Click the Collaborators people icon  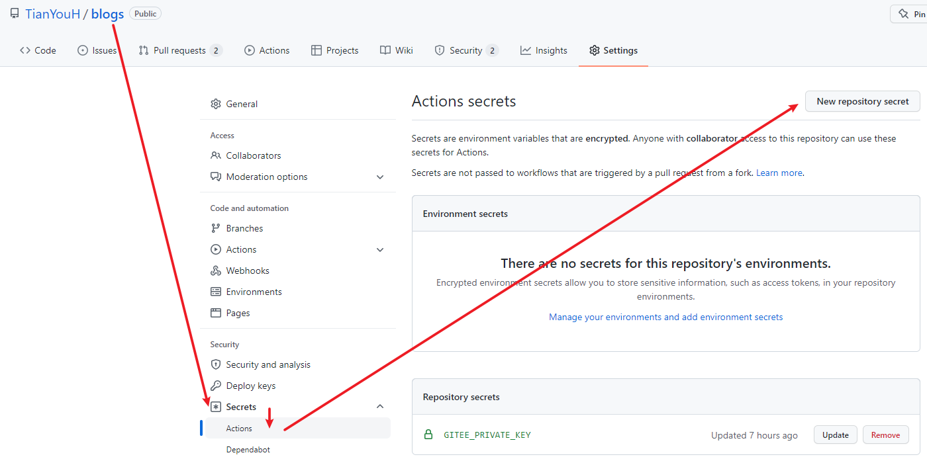coord(216,155)
